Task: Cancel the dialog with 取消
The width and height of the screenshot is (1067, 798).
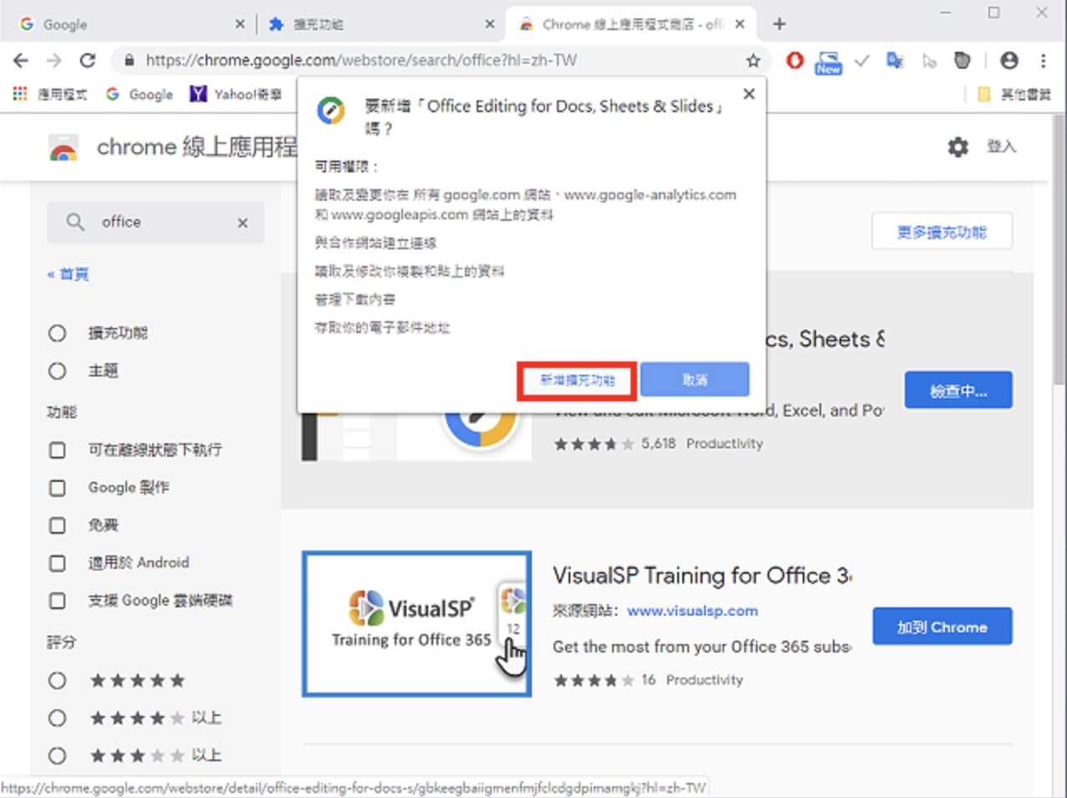Action: click(695, 380)
